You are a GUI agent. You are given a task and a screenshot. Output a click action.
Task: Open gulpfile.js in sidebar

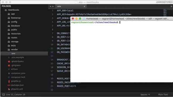point(16,81)
